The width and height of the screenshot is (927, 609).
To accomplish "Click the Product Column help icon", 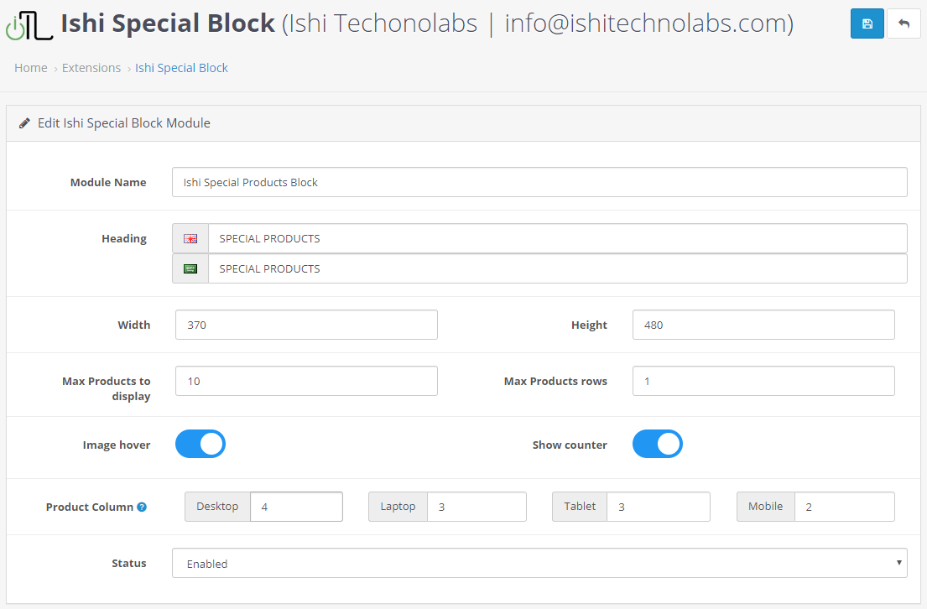I will pos(142,507).
